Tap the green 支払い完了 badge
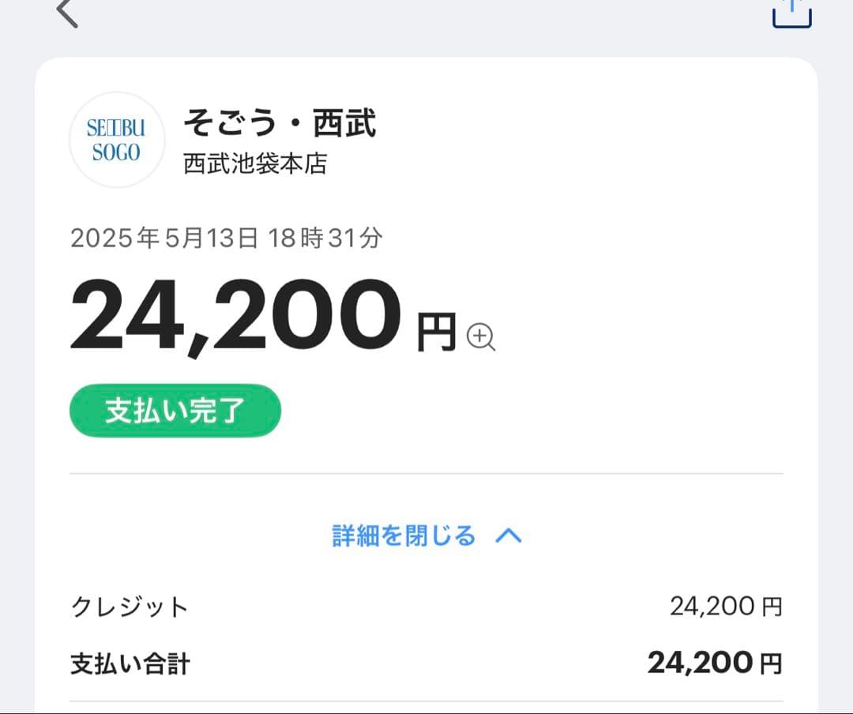The width and height of the screenshot is (853, 714). pos(175,411)
